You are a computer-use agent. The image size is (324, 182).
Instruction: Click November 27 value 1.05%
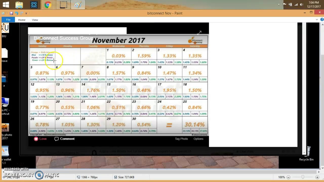(68, 125)
